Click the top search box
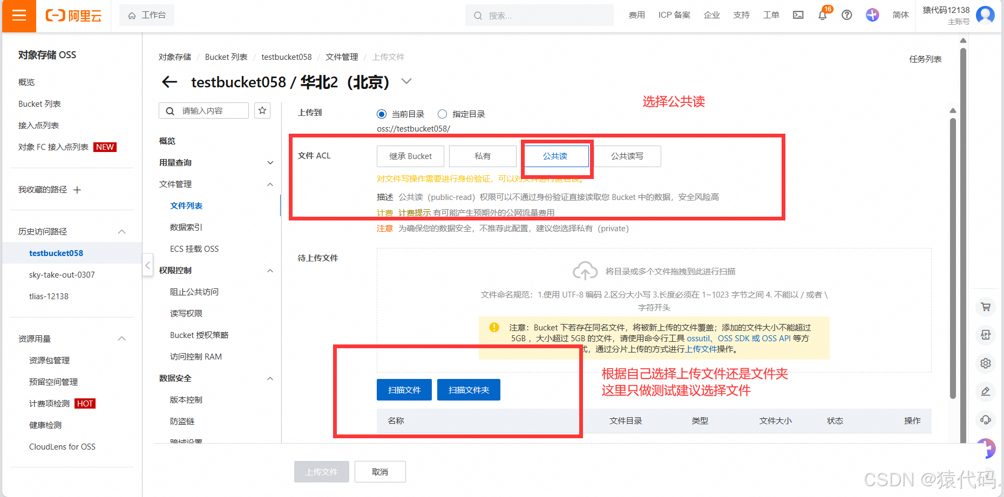This screenshot has height=497, width=1004. click(x=539, y=15)
